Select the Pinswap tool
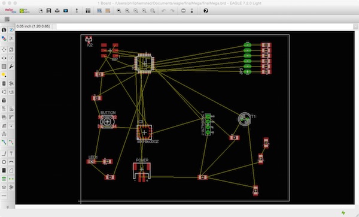 pyautogui.click(x=4, y=92)
